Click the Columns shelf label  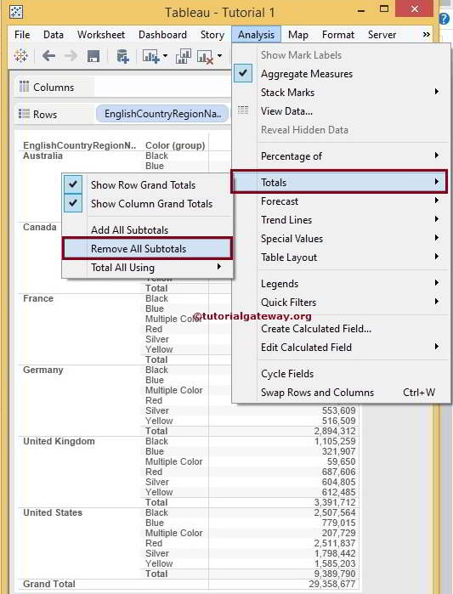pos(54,88)
